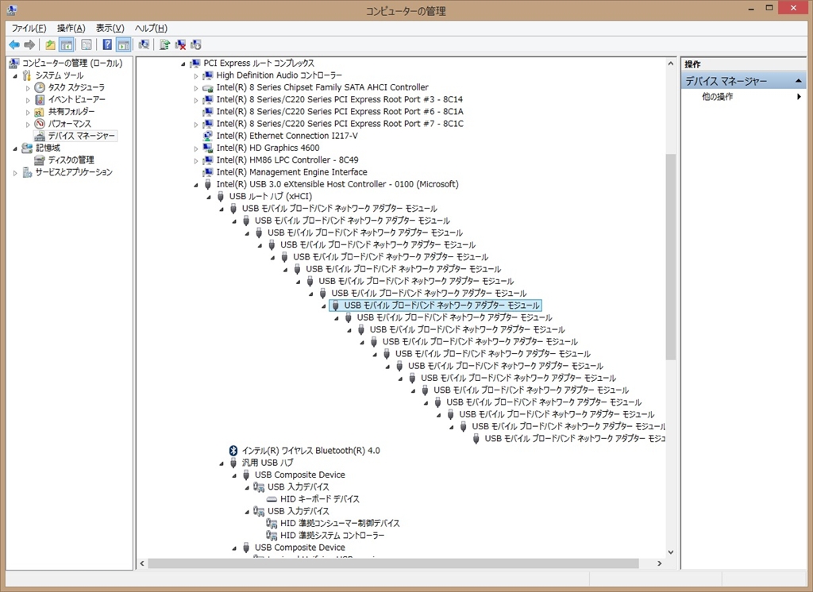The width and height of the screenshot is (813, 592).
Task: Scan for hardware changes toolbar icon
Action: coord(144,45)
